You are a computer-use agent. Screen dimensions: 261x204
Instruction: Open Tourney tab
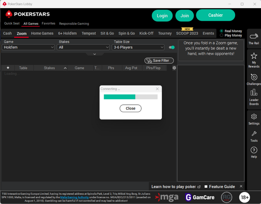pyautogui.click(x=165, y=33)
